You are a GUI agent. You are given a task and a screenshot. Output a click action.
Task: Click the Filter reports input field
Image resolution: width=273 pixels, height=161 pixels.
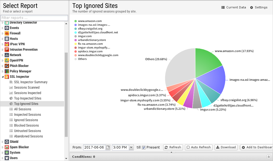[x=34, y=18]
